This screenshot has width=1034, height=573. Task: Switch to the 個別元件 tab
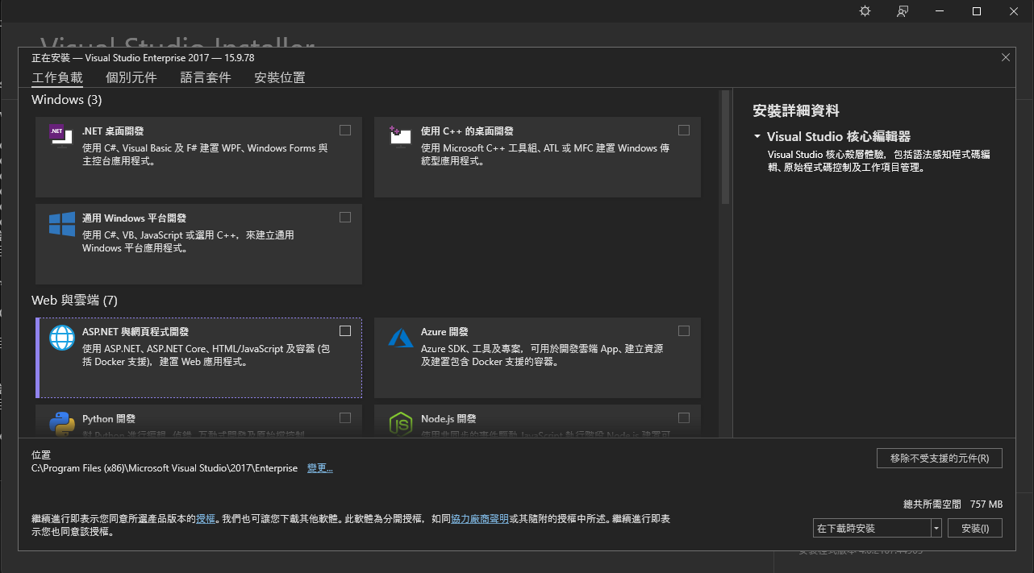(131, 77)
